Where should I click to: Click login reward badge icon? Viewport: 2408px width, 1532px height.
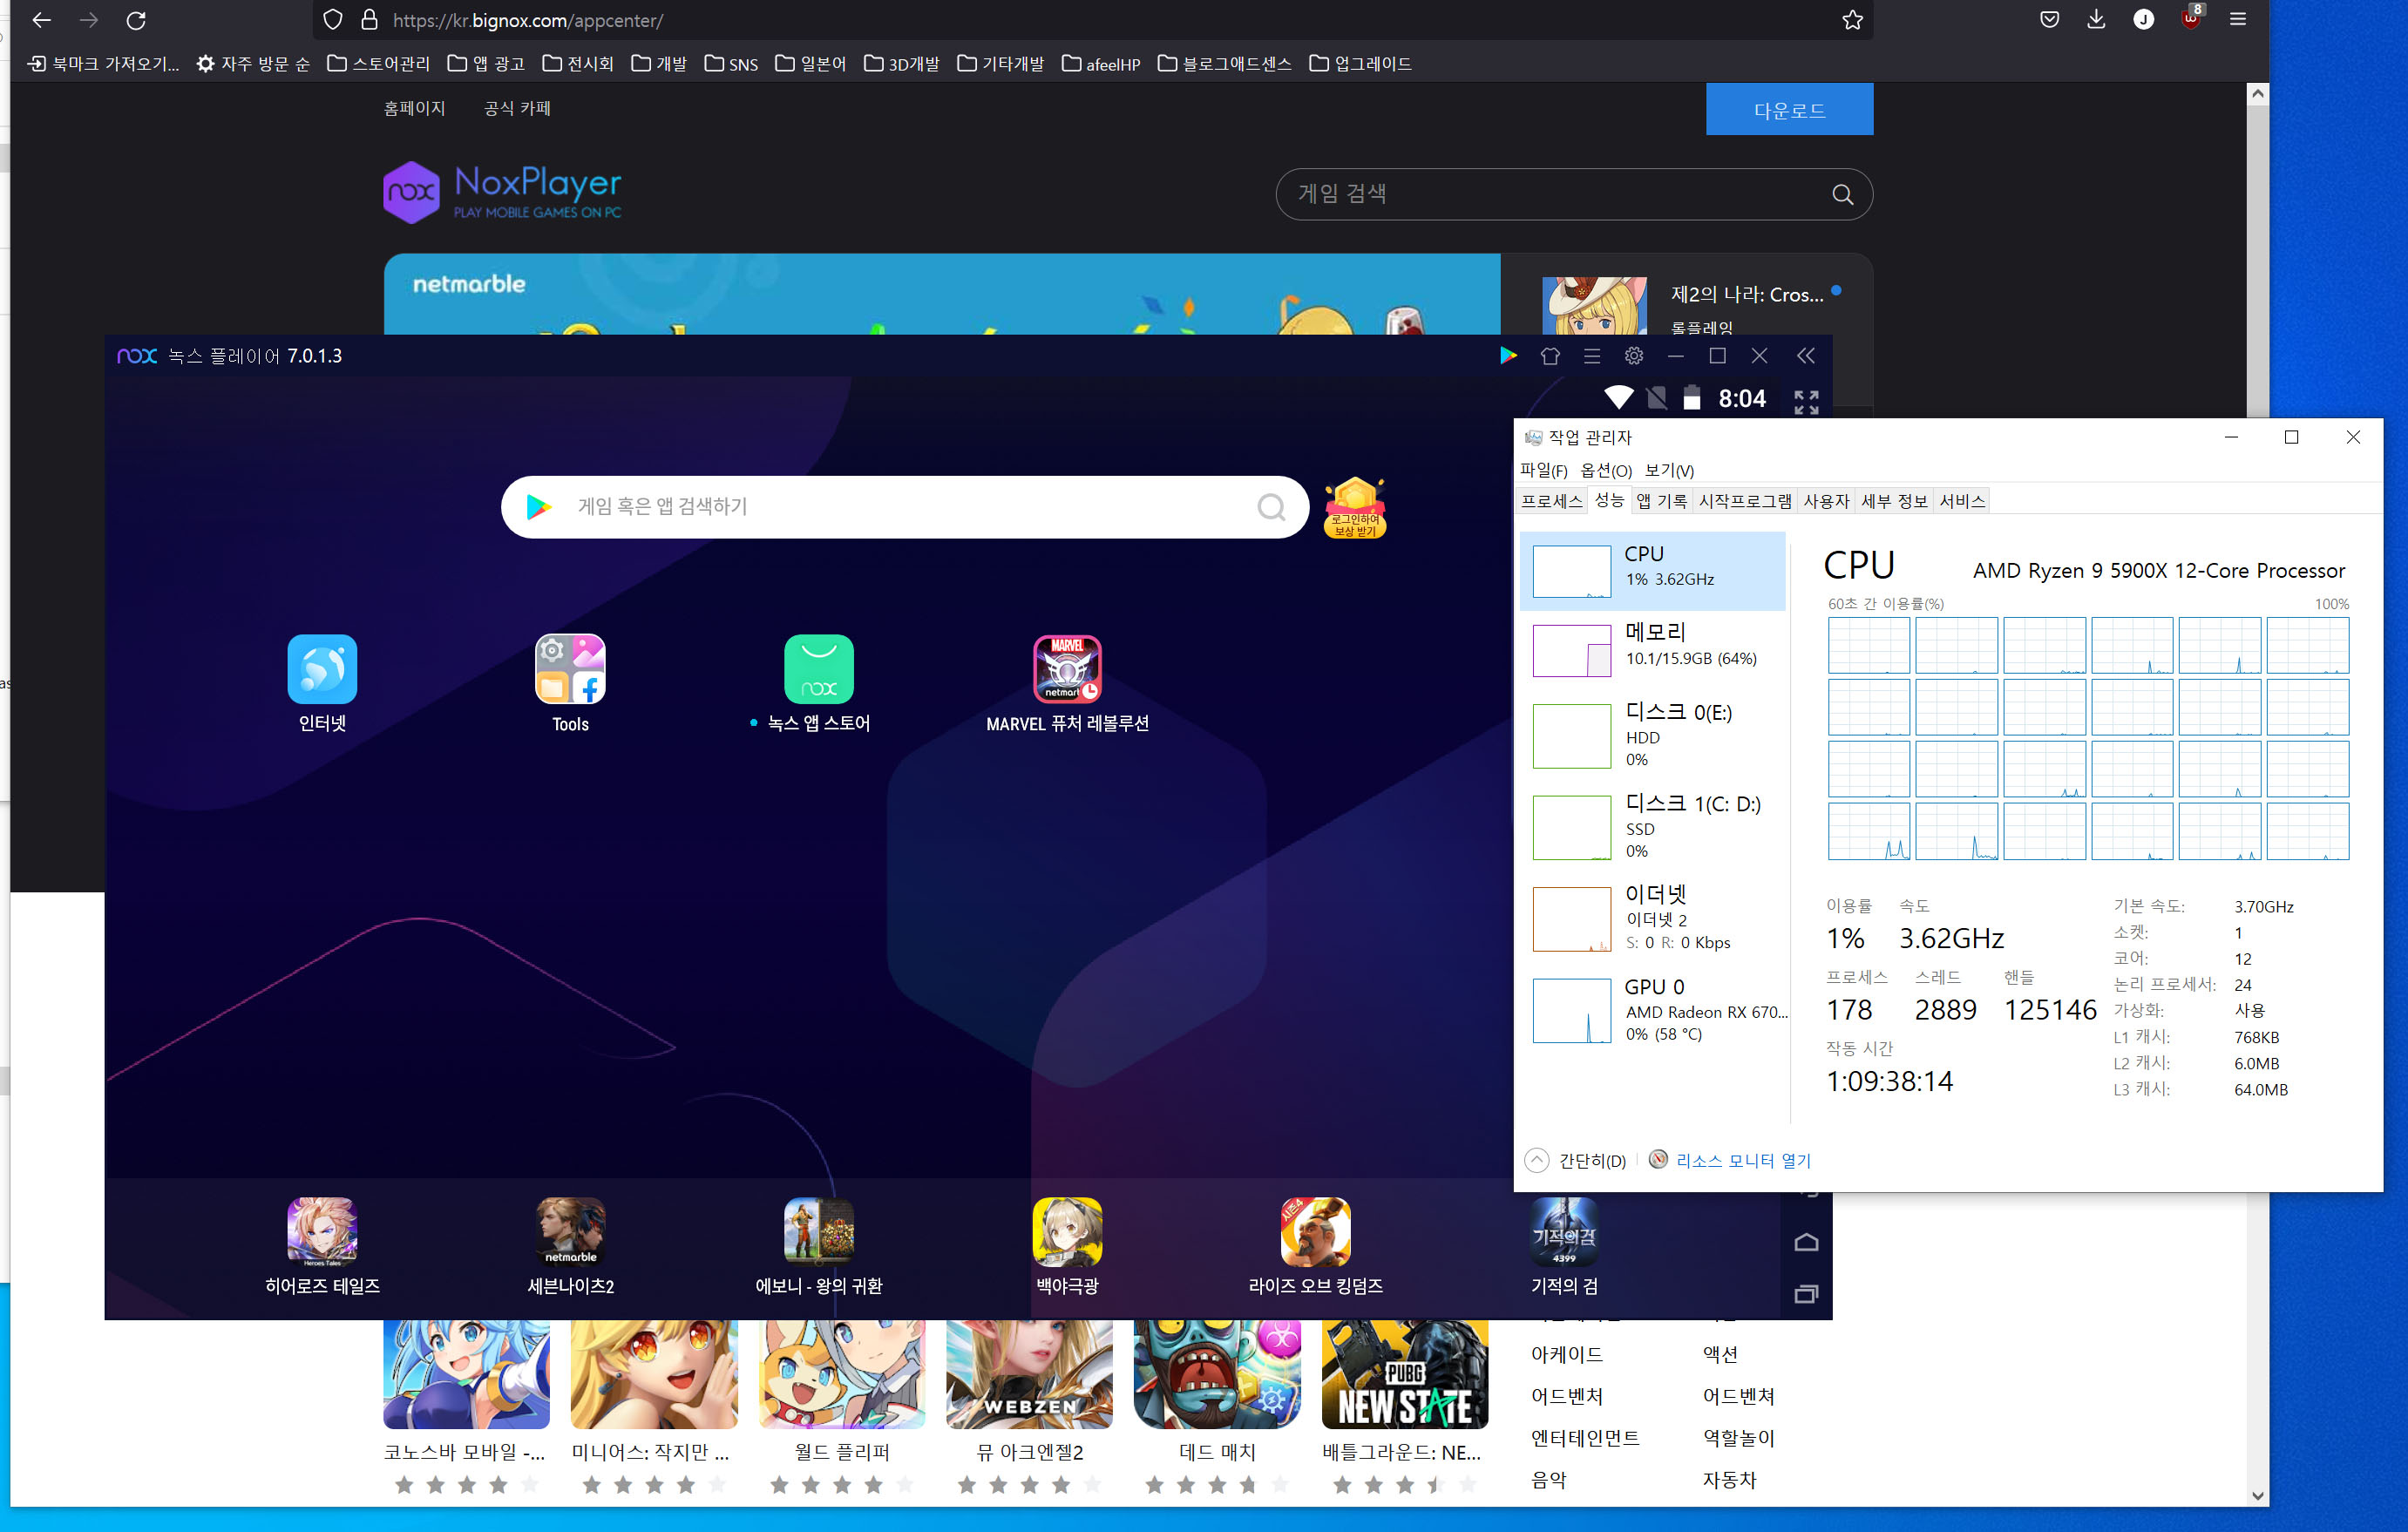[x=1354, y=507]
